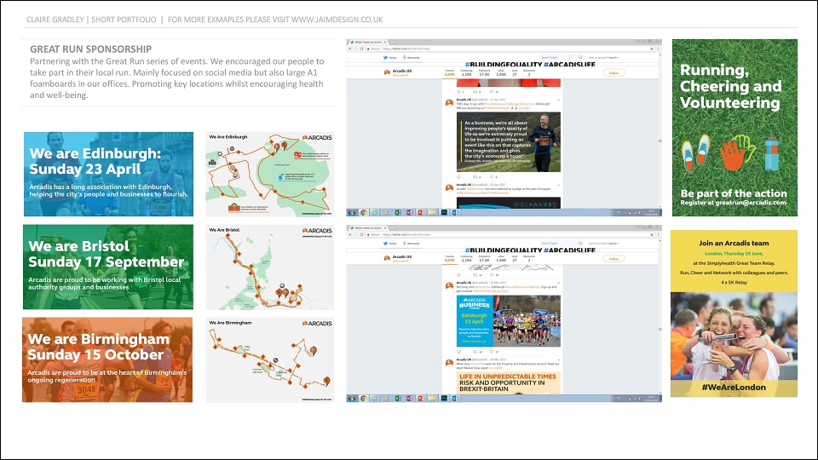818x460 pixels.
Task: Click the greatrun@arcadis.com address on the grass poster
Action: [751, 203]
